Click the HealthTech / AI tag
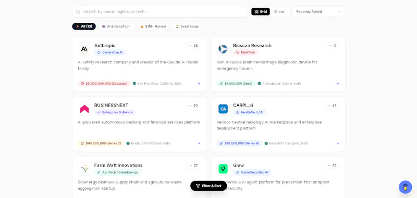This screenshot has height=198, width=417. tap(250, 112)
